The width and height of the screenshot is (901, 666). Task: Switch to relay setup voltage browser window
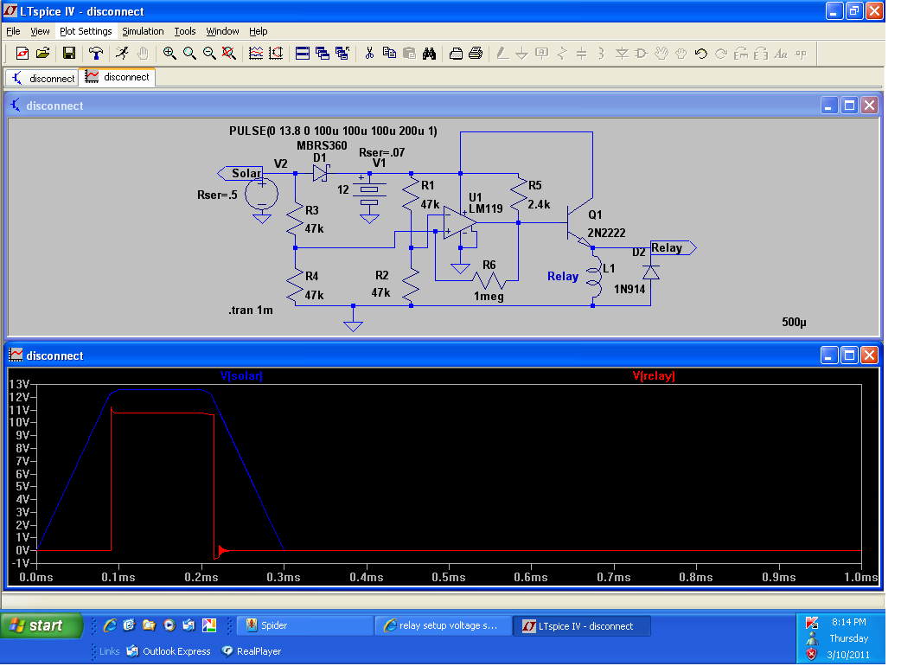(x=443, y=625)
